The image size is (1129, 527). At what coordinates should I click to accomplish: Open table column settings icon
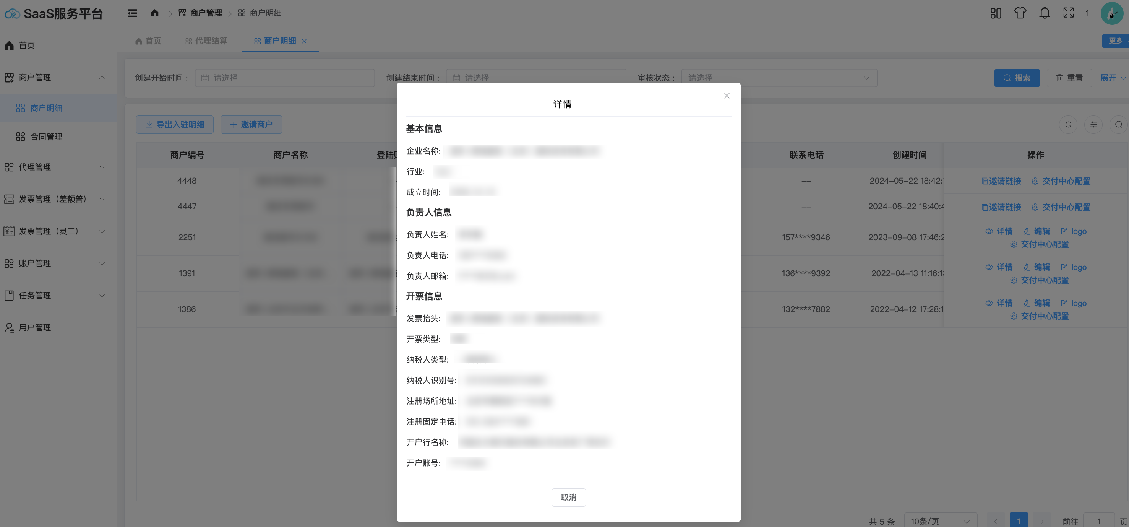(1093, 125)
